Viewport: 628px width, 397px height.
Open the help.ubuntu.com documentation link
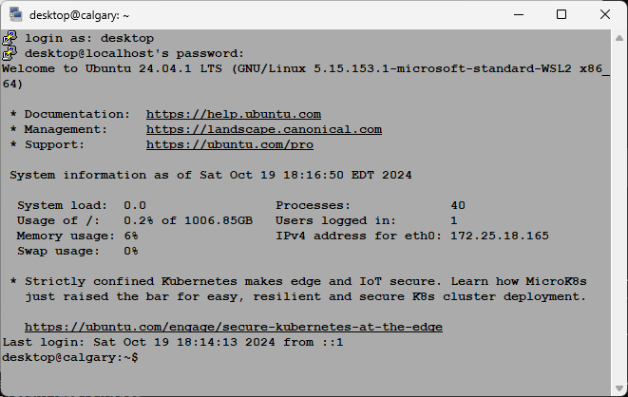[x=234, y=115]
